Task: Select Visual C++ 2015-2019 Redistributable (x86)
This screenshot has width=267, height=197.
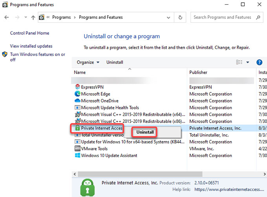Action: click(133, 121)
